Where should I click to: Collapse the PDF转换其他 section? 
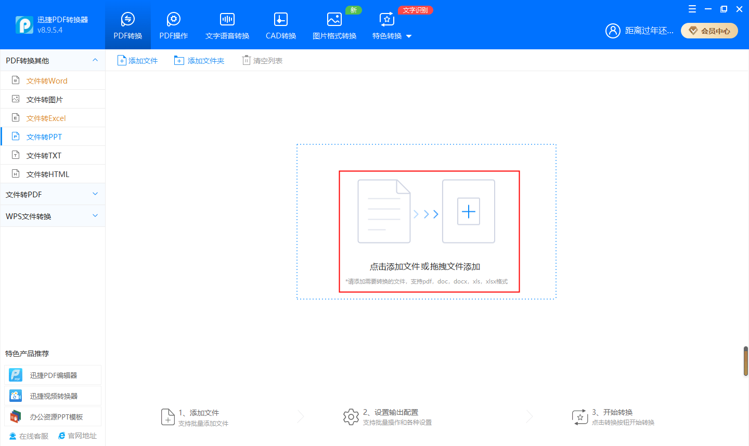(x=95, y=60)
